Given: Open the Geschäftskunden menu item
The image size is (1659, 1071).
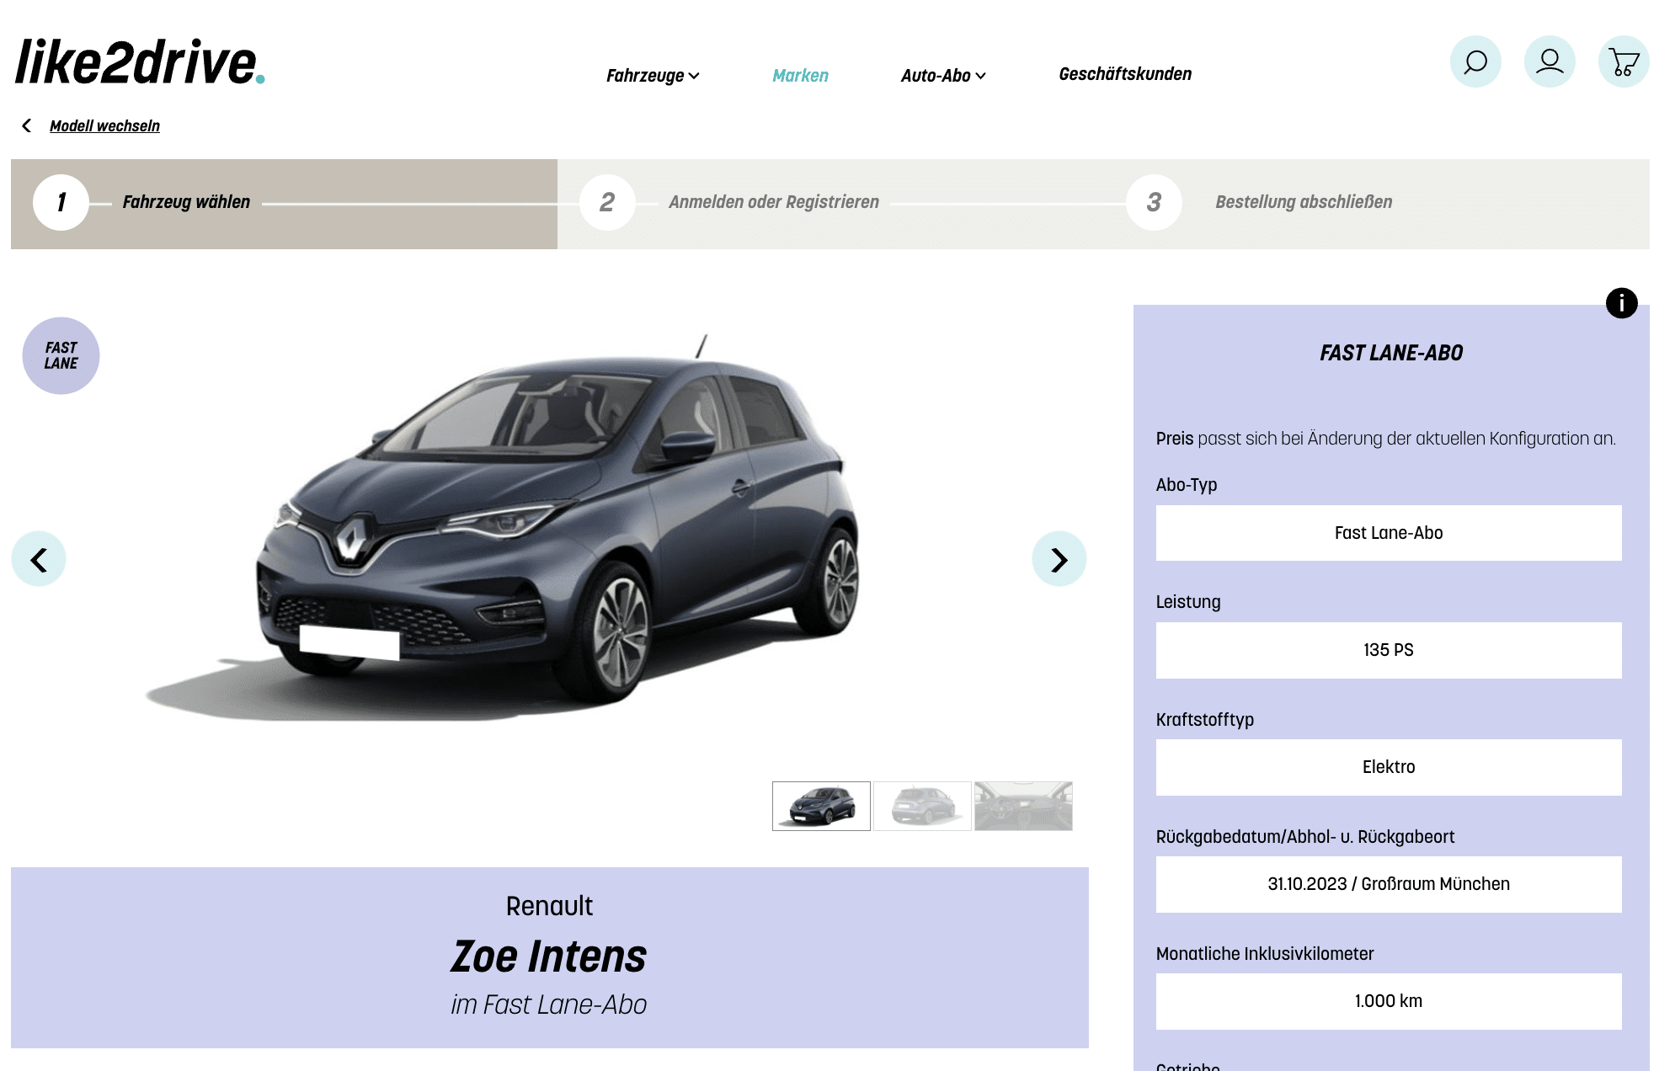Looking at the screenshot, I should pos(1125,74).
